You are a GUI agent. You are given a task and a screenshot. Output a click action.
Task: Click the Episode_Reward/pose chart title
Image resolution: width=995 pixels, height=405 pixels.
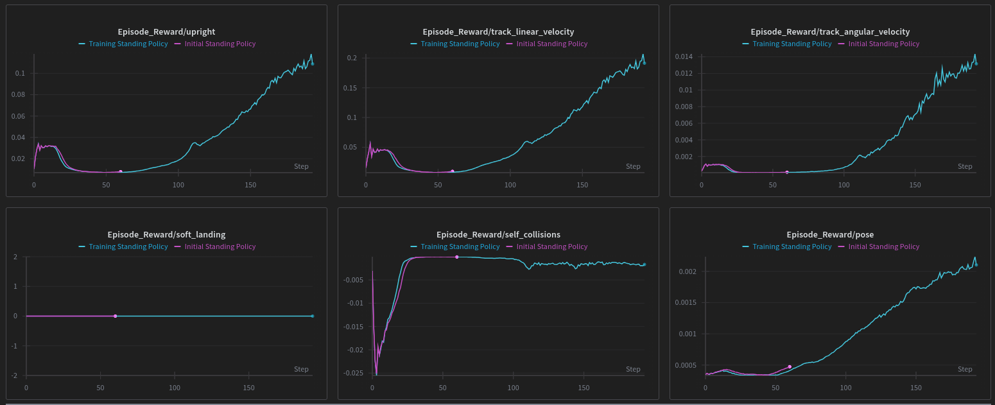point(830,234)
